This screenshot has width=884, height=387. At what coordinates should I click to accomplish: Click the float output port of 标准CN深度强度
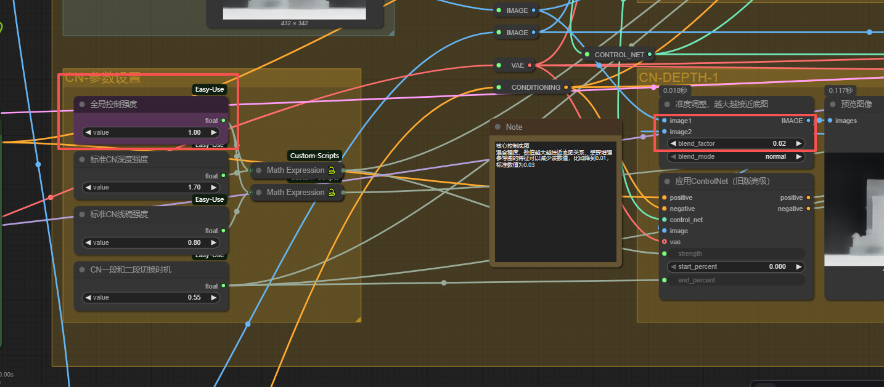(x=223, y=176)
